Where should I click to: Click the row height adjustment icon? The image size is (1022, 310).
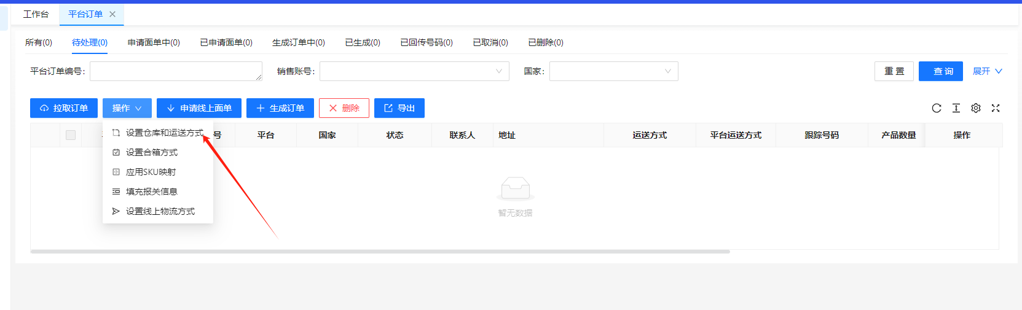pos(956,108)
